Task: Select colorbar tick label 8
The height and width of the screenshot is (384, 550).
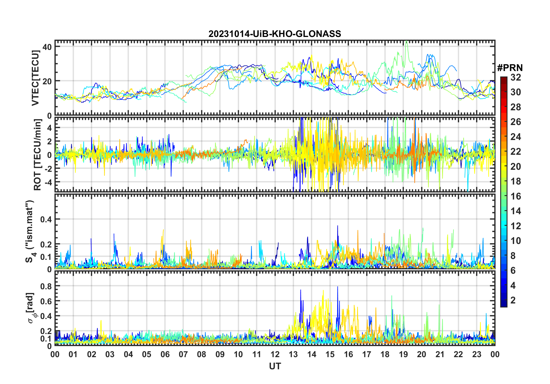Action: coord(513,256)
